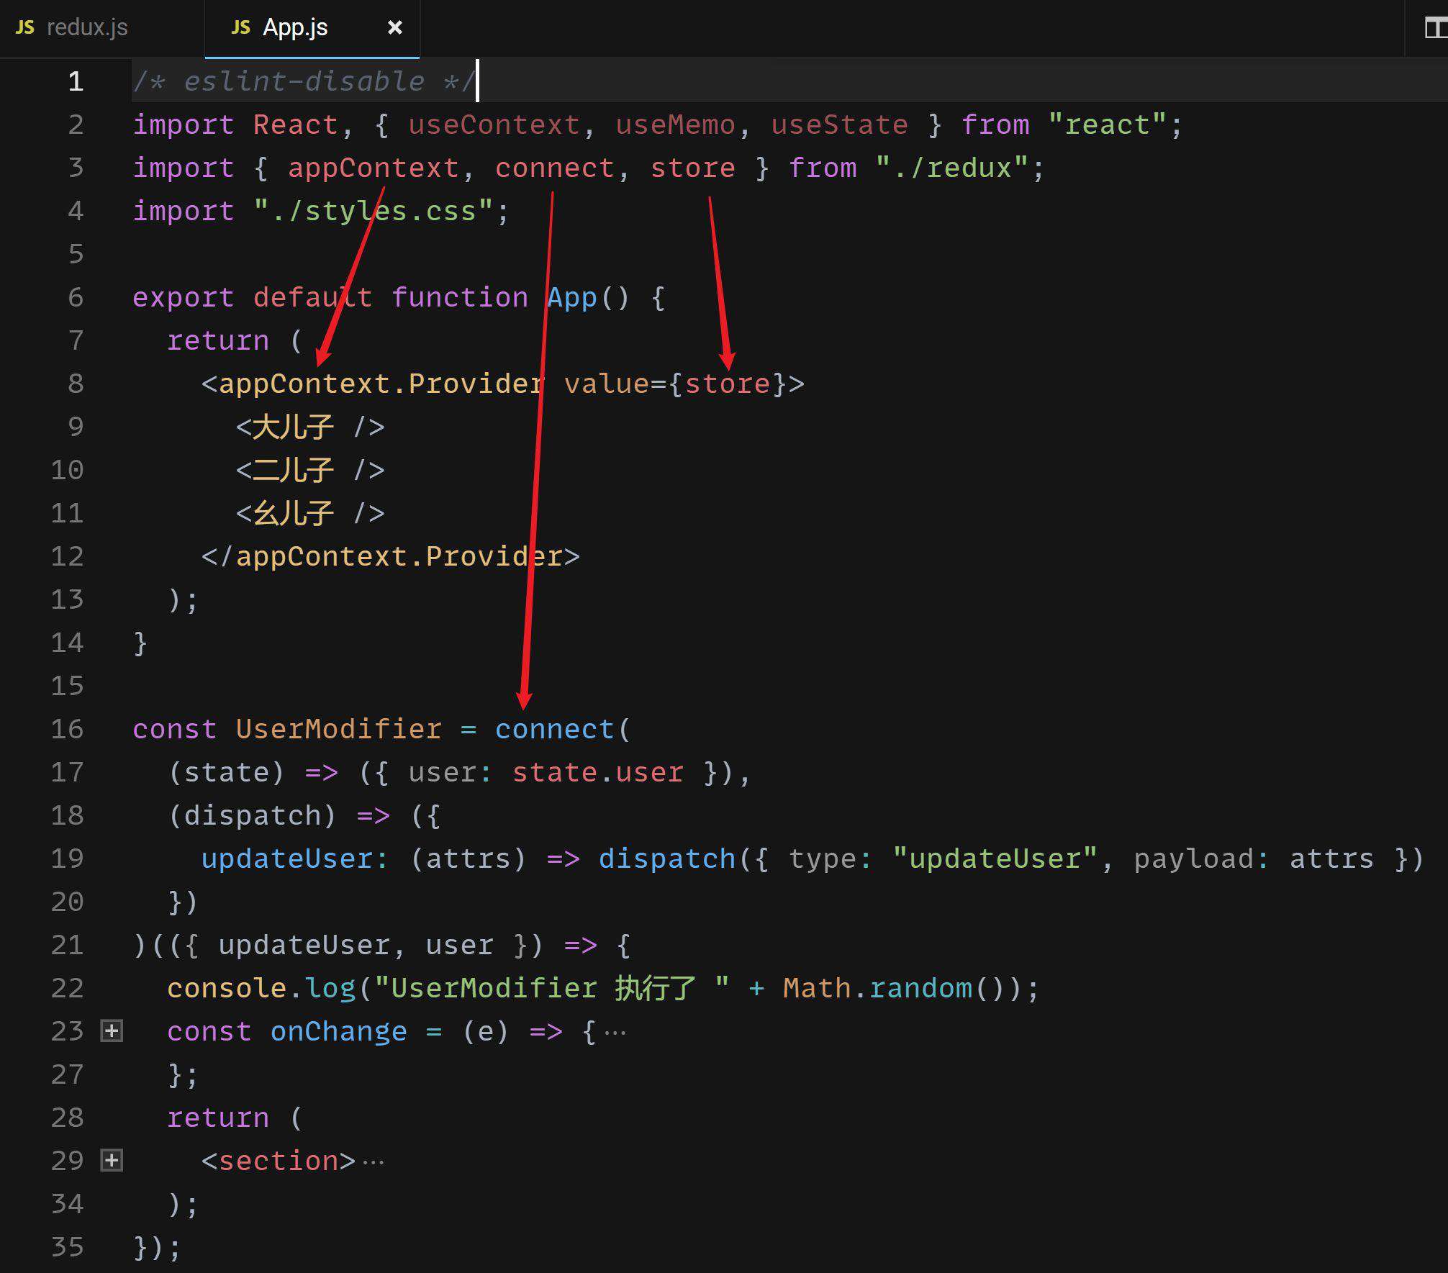Click line number 35 in gutter

tap(68, 1247)
